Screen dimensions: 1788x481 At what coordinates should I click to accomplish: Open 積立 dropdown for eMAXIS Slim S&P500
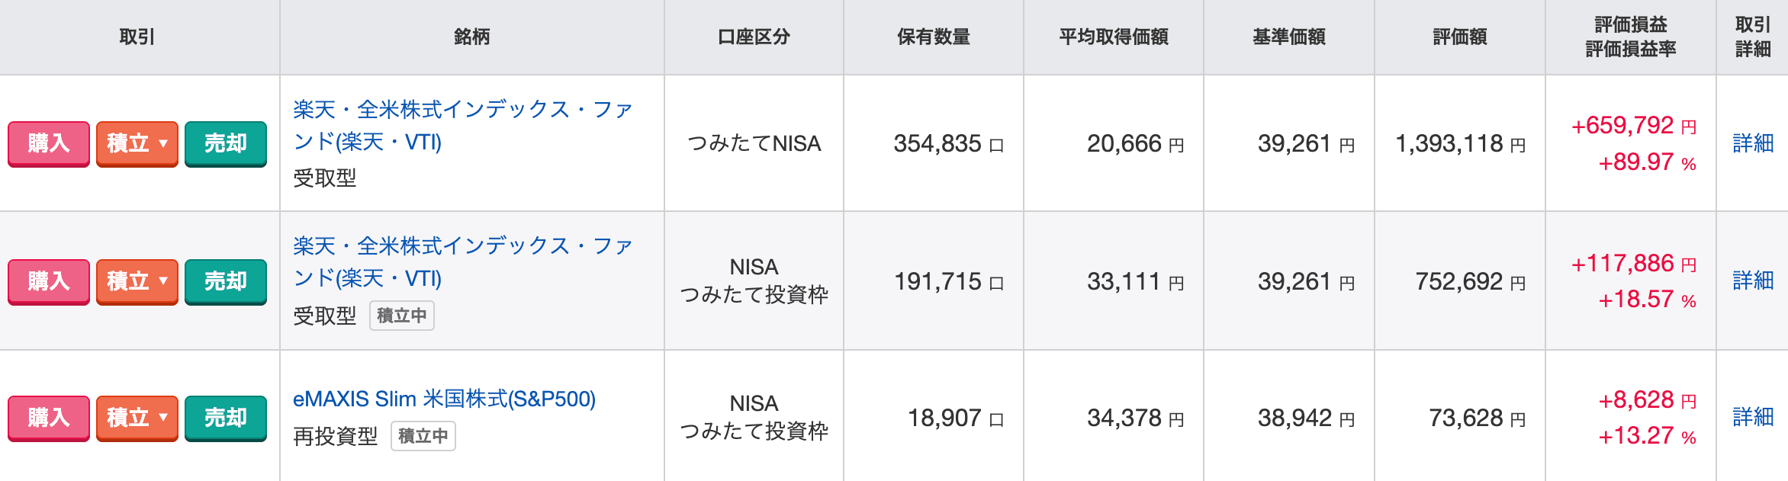coord(136,418)
